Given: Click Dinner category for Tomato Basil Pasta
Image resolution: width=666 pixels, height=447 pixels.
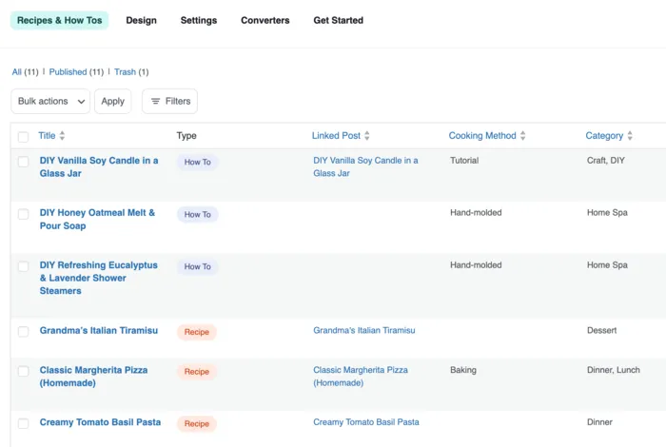Looking at the screenshot, I should (x=599, y=422).
